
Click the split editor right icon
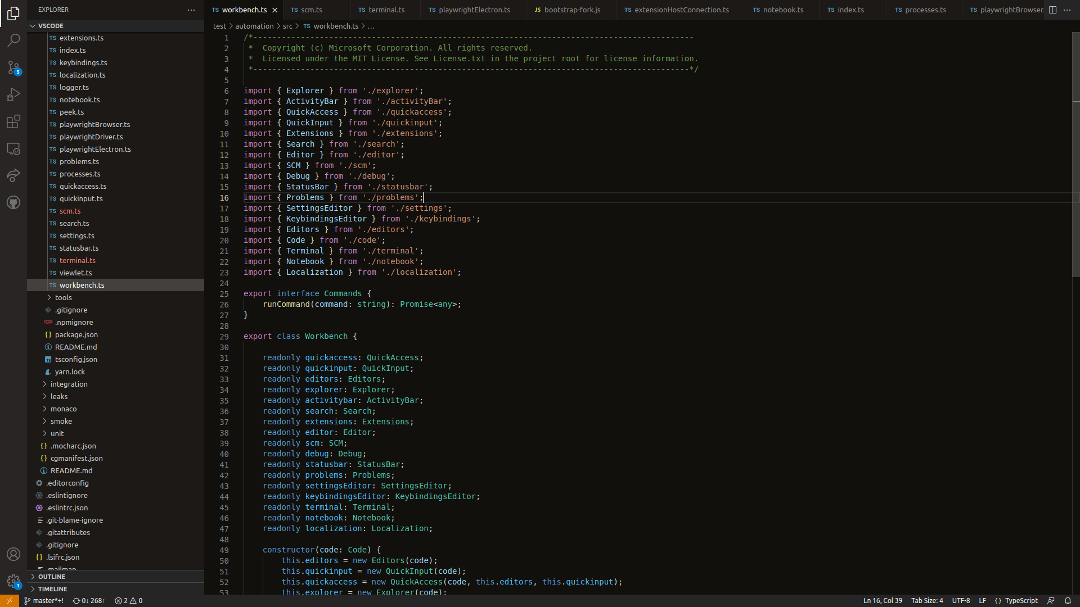pyautogui.click(x=1052, y=10)
